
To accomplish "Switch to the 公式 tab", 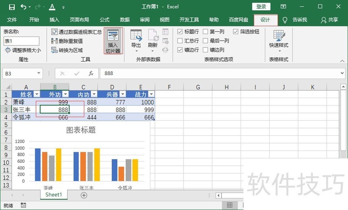I will tap(104, 20).
